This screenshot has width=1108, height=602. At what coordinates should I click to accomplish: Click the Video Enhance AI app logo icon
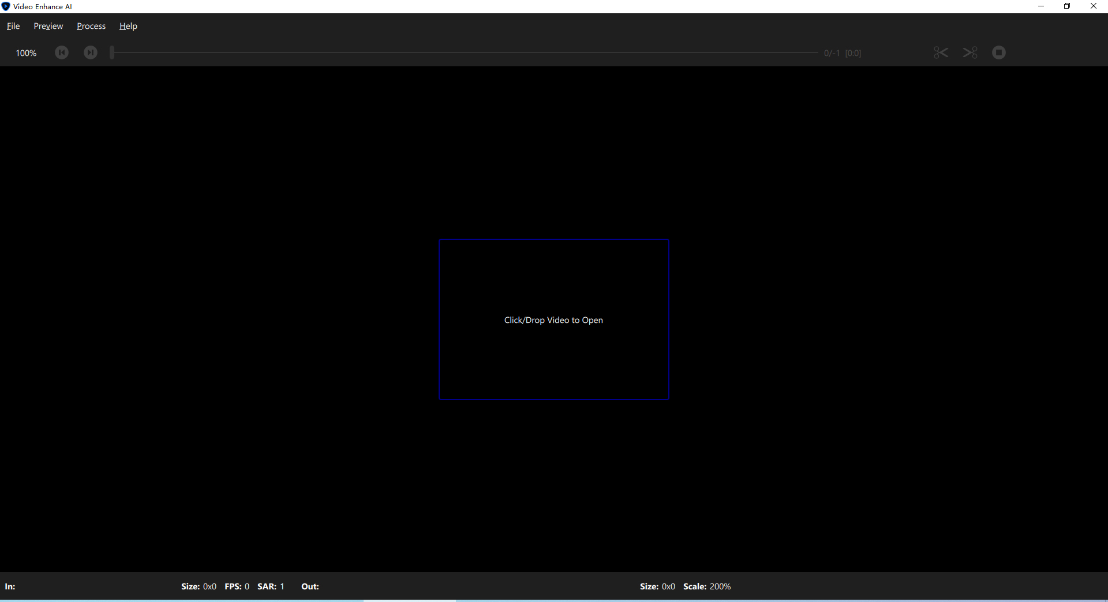pos(6,6)
